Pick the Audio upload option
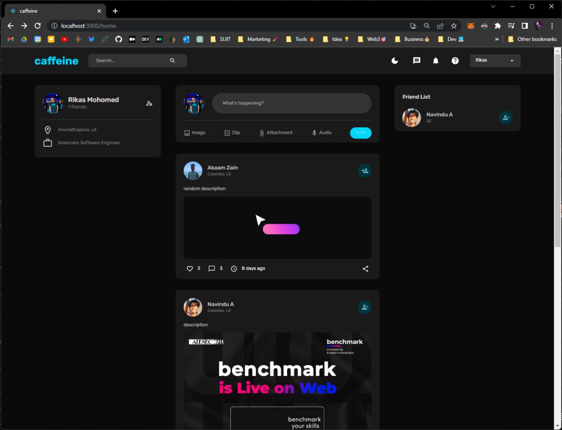 tap(321, 133)
